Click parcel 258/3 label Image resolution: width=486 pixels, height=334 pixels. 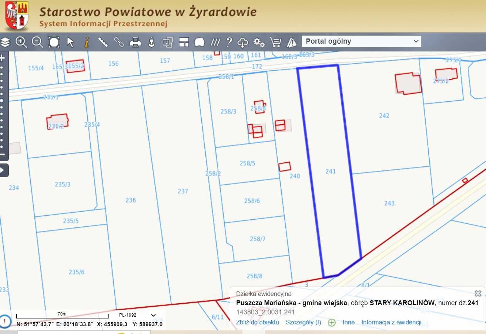coord(228,111)
